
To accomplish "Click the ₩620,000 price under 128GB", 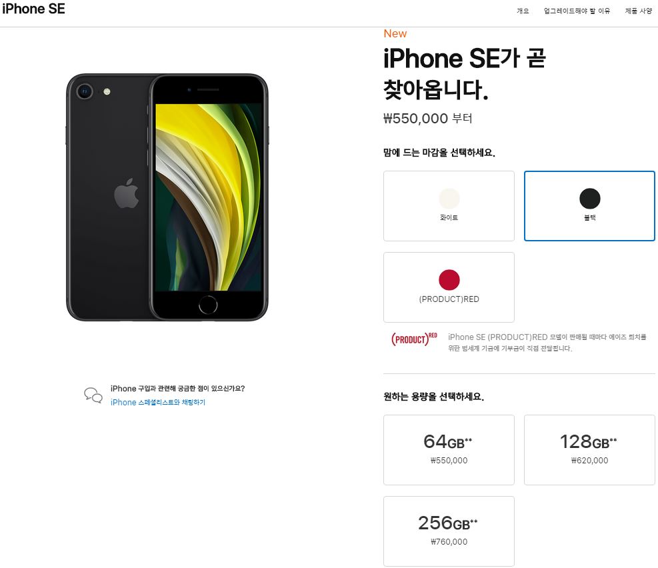I will pos(589,460).
